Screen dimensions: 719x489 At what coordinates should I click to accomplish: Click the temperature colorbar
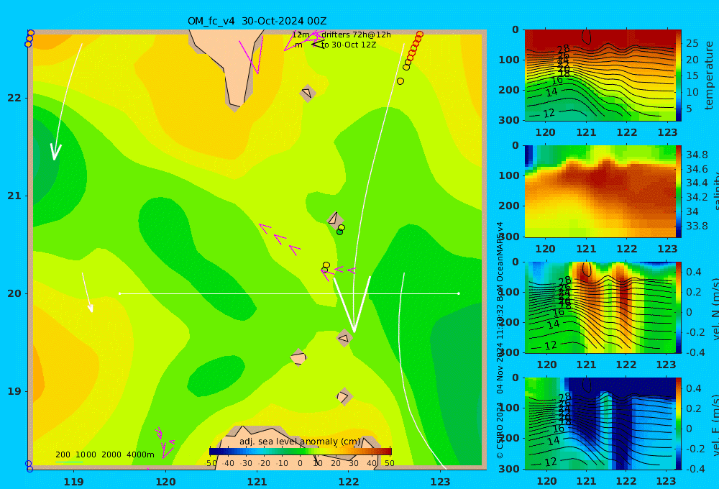[x=679, y=76]
